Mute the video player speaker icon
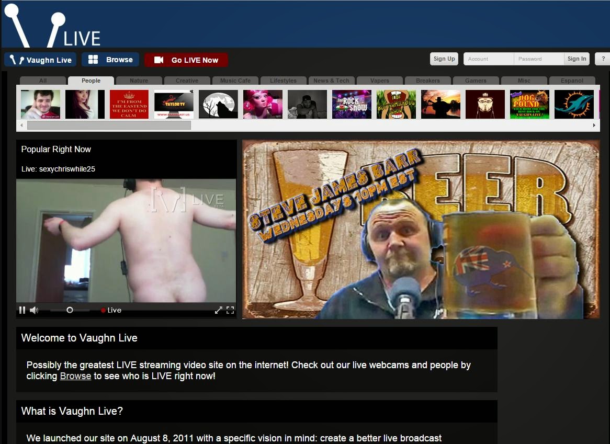Screen dimensions: 610x444 [34, 310]
